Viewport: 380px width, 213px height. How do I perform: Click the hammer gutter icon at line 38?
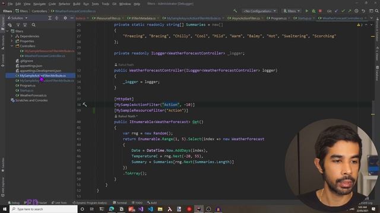click(84, 105)
